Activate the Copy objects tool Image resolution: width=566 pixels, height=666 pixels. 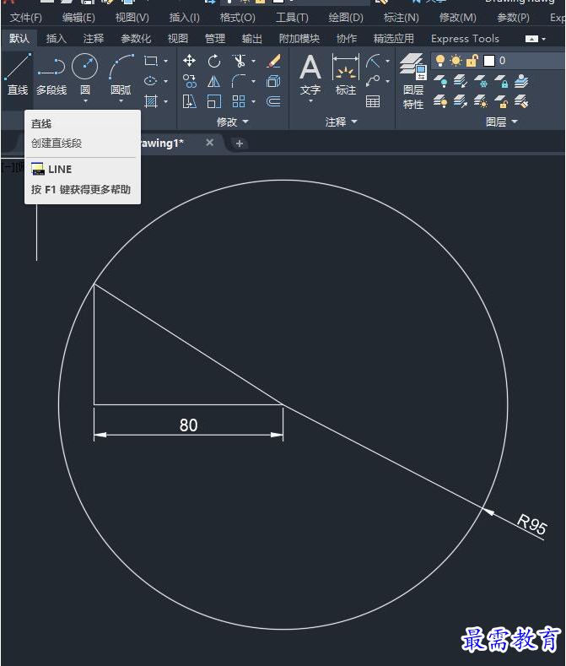tap(189, 81)
